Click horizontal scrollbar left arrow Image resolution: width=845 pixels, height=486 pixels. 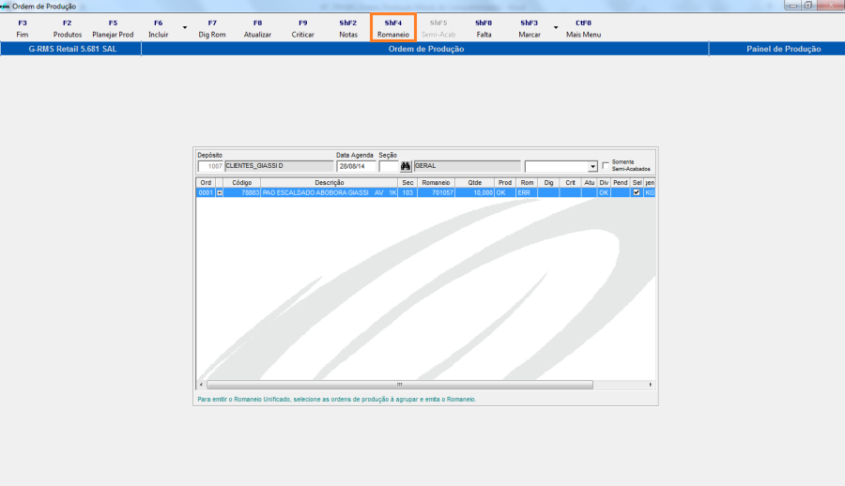[202, 385]
